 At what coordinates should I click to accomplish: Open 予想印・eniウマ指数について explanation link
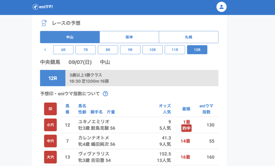click(x=70, y=94)
